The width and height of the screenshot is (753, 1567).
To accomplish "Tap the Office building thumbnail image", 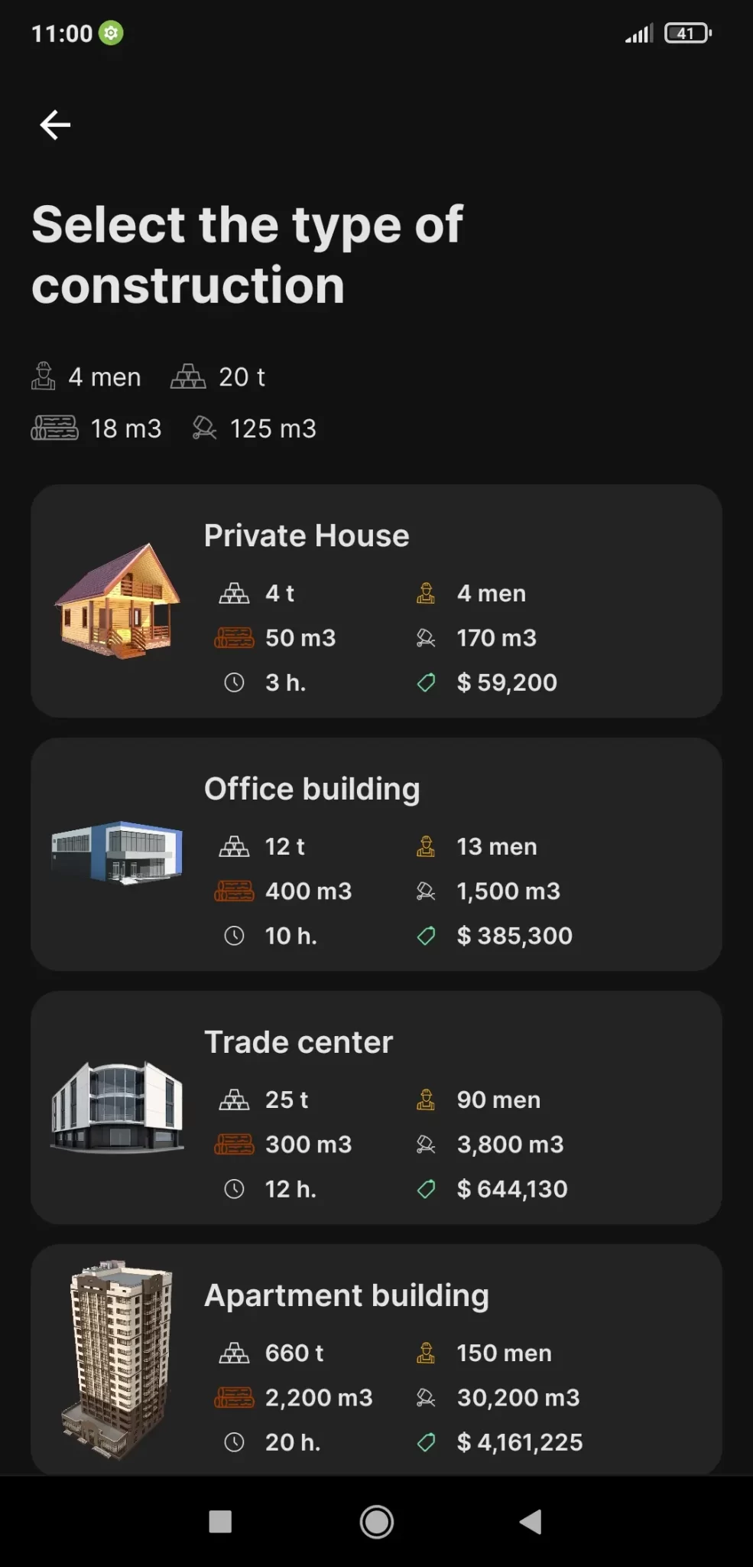I will tap(117, 852).
